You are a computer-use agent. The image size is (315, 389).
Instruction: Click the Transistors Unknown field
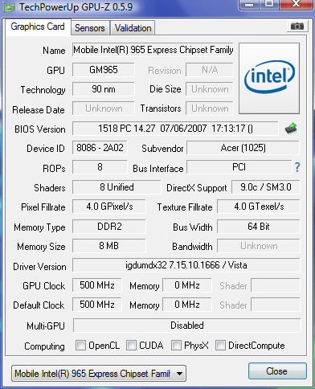pos(210,109)
